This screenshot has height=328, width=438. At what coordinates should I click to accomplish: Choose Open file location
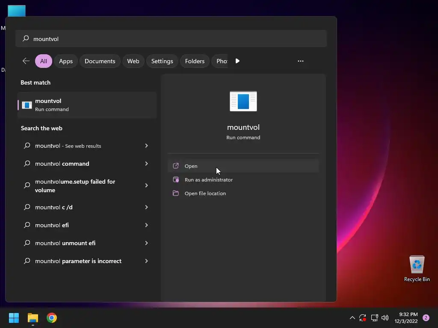[x=243, y=193]
